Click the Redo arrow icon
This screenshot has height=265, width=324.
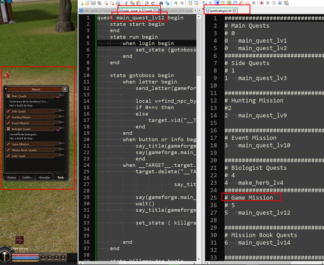[x=153, y=3]
